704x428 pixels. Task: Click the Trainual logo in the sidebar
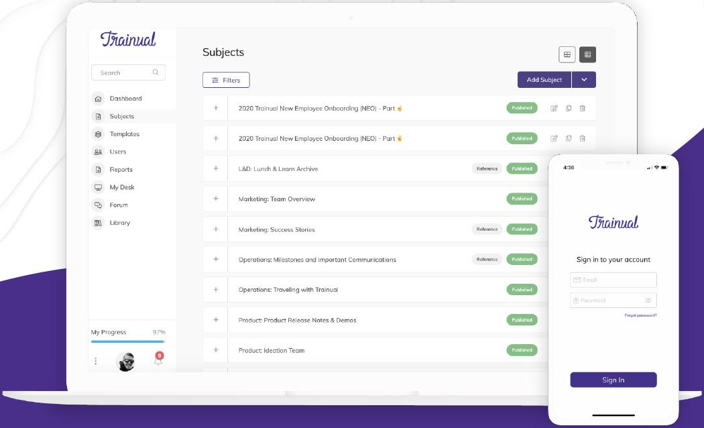(128, 39)
